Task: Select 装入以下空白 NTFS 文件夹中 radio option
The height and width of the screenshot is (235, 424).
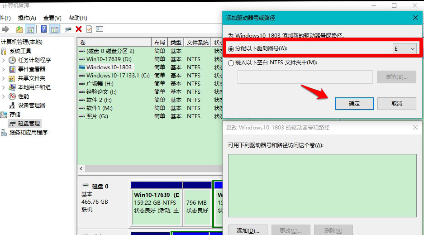Action: [231, 63]
